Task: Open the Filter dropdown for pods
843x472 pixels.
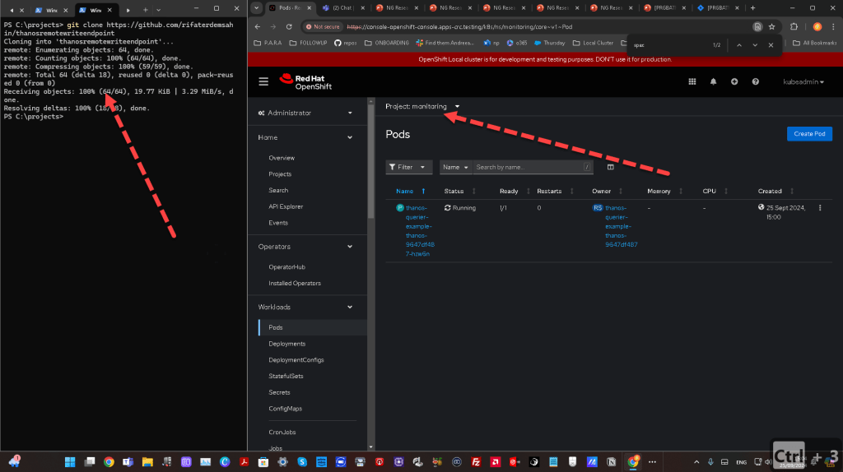Action: 408,167
